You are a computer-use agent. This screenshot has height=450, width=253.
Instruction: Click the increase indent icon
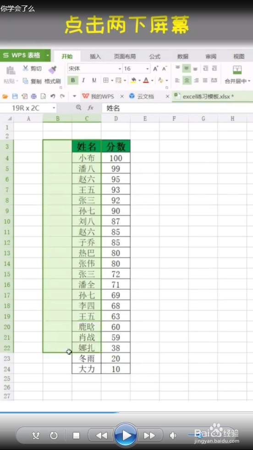pos(214,68)
